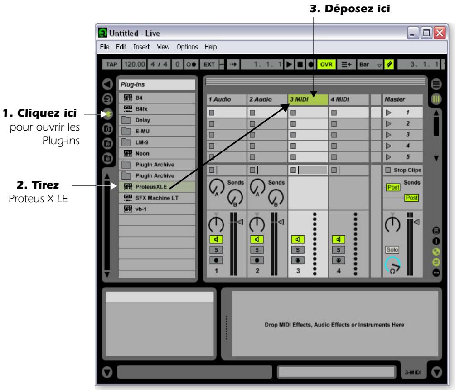Click the browser back arrow icon
This screenshot has width=455, height=390.
tap(106, 84)
